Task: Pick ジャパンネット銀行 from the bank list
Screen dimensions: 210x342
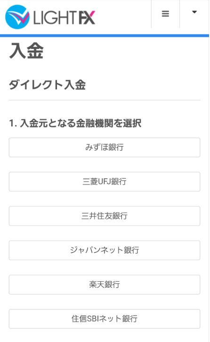Action: pos(105,250)
